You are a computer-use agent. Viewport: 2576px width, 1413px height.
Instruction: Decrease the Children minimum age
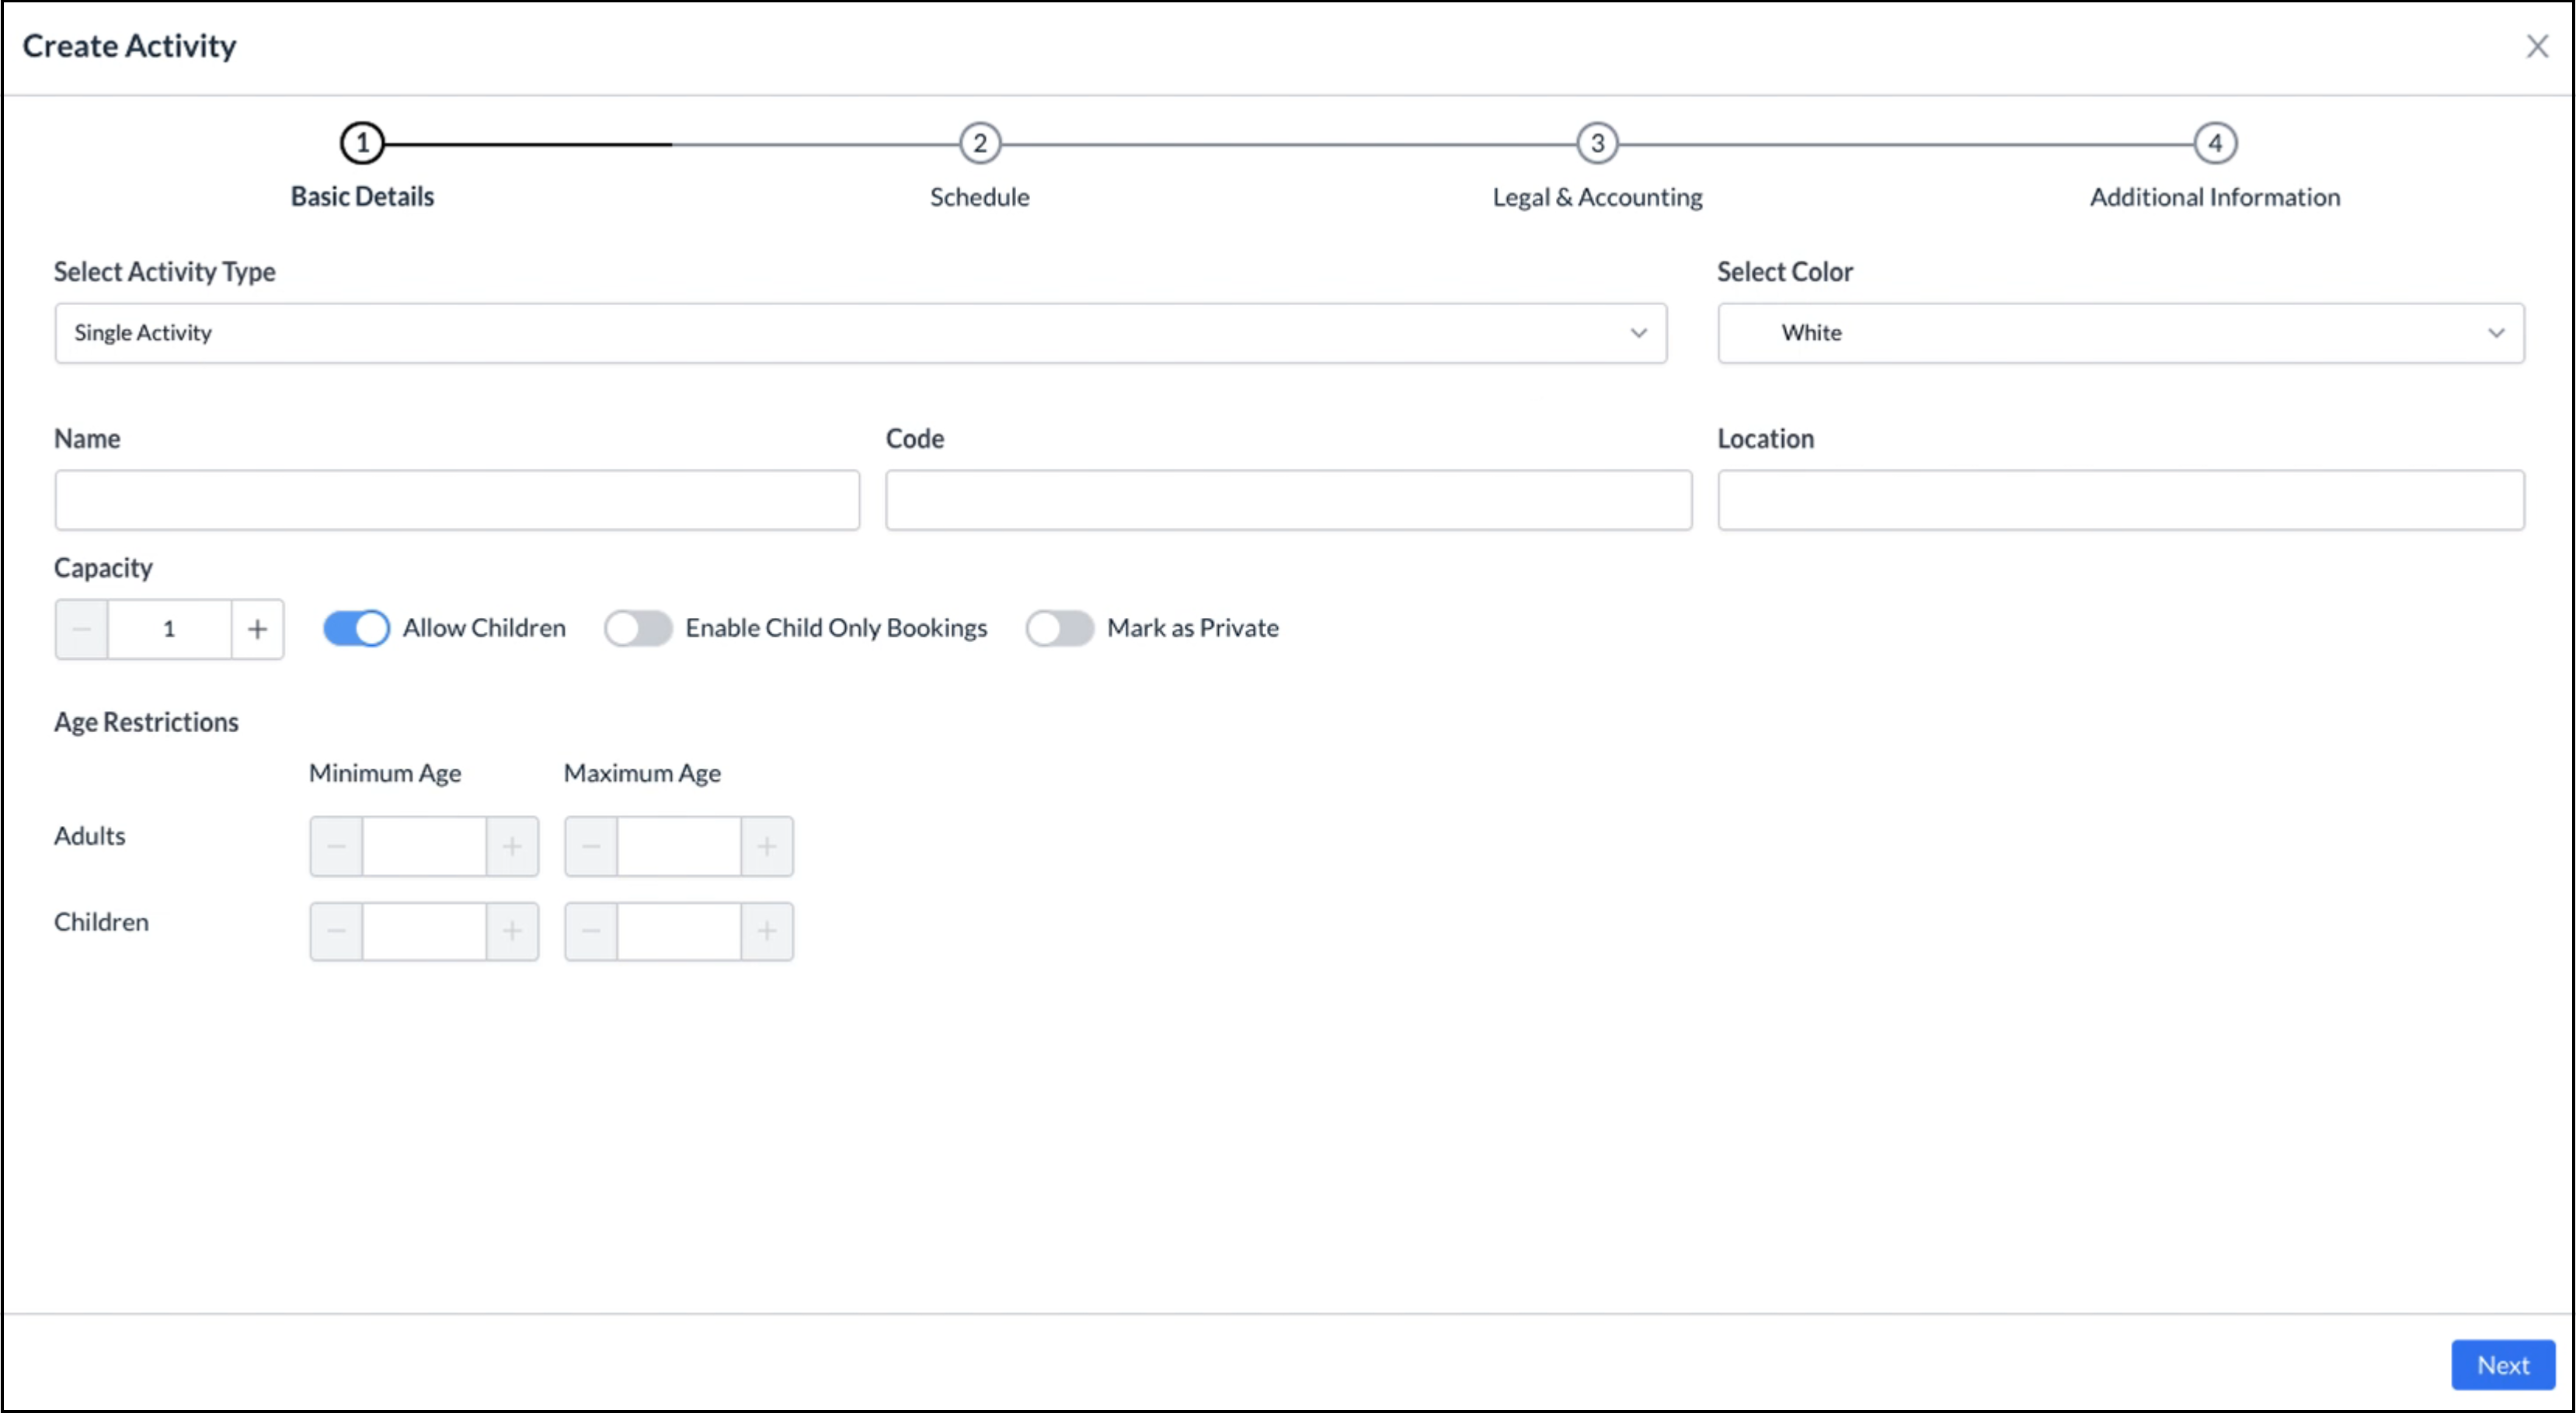point(336,930)
